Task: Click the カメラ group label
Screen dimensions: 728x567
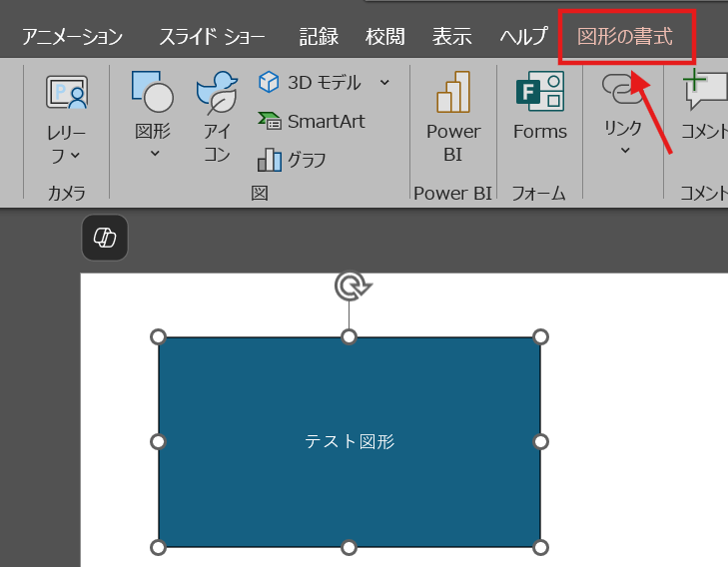Action: 67,193
